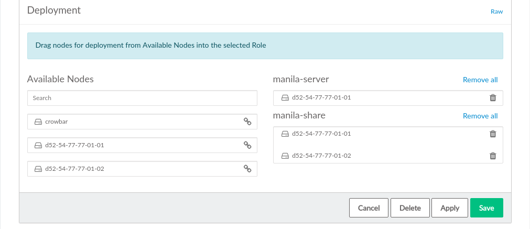Delete d52-54-77-77-01-01 from manila-server role
530x229 pixels.
click(x=492, y=98)
